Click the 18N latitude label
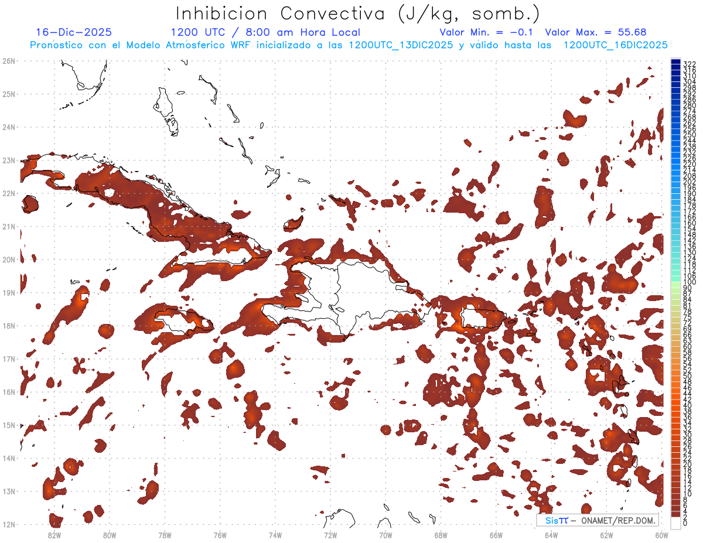The image size is (703, 543). click(9, 326)
